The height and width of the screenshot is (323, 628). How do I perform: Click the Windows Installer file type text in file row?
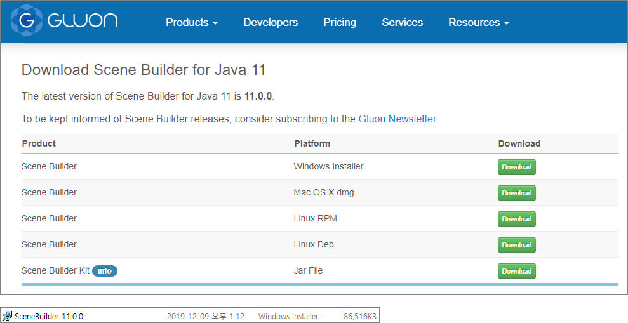click(291, 316)
